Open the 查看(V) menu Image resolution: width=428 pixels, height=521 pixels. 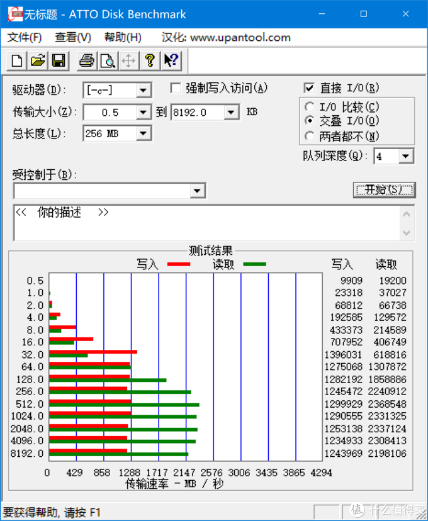click(x=73, y=37)
